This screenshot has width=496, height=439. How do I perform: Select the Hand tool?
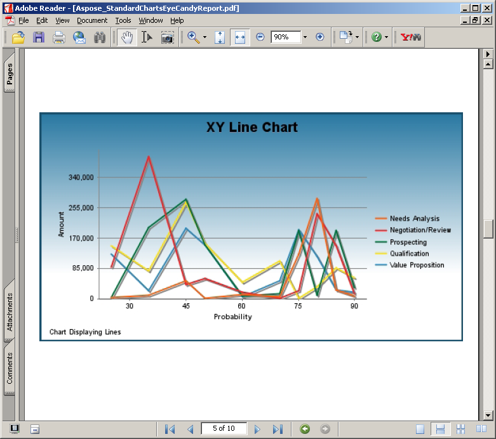point(127,37)
